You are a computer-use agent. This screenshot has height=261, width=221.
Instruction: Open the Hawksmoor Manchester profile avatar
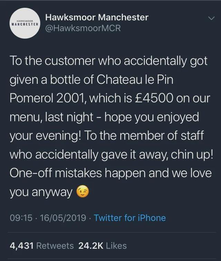coord(25,23)
